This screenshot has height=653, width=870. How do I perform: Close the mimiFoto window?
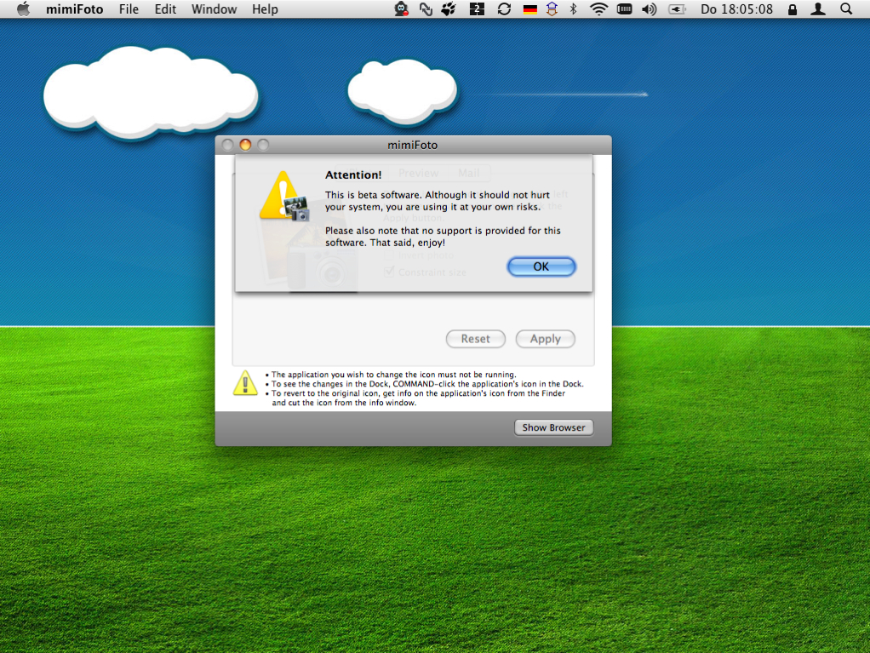coord(227,145)
